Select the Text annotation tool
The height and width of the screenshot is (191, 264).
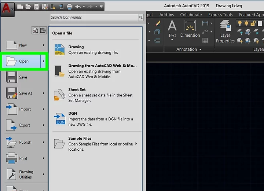tap(172, 29)
